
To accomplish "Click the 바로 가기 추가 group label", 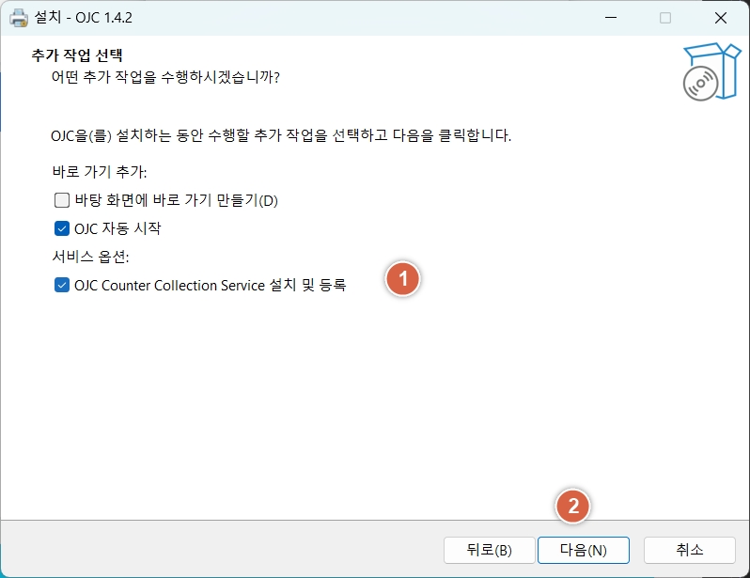I will (101, 172).
